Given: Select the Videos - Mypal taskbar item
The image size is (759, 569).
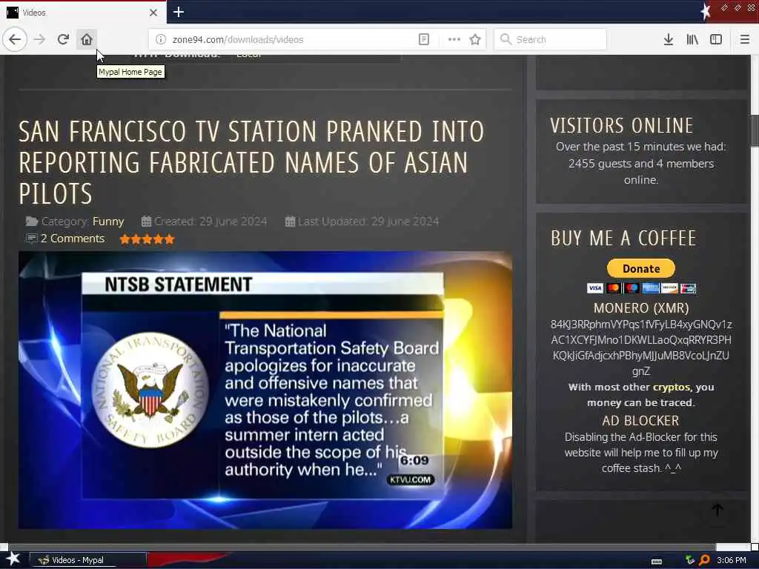Looking at the screenshot, I should (x=88, y=560).
